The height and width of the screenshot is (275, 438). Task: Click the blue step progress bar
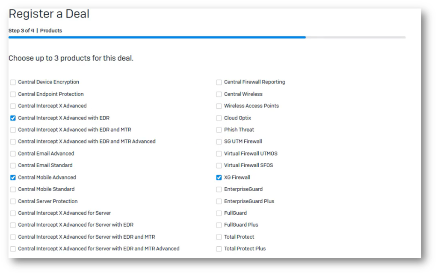157,37
